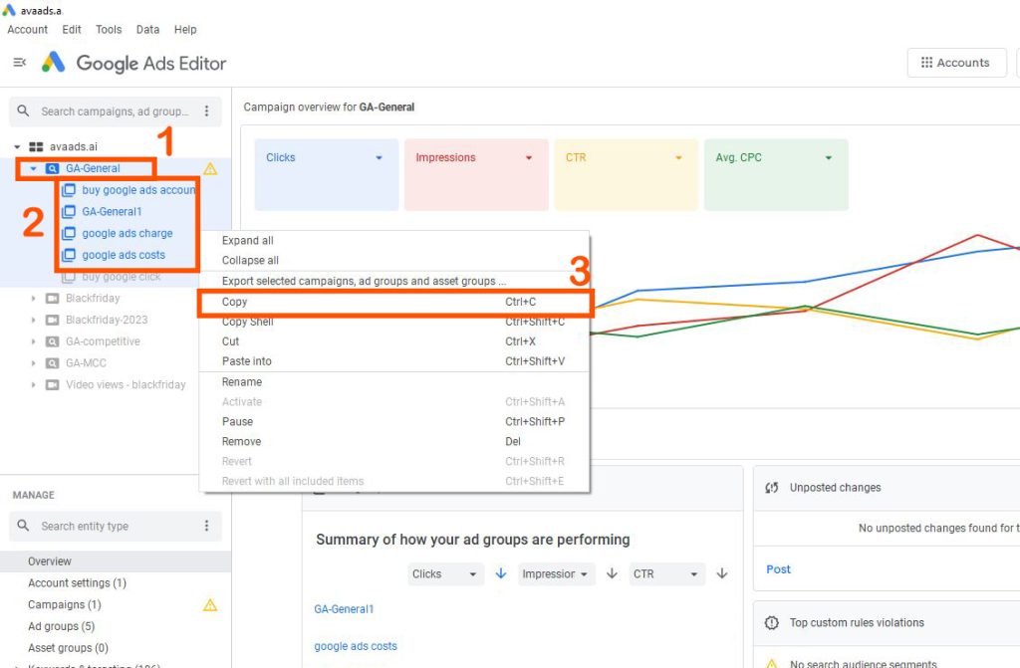This screenshot has height=668, width=1020.
Task: Click the warning icon on the Campaigns row
Action: point(210,605)
